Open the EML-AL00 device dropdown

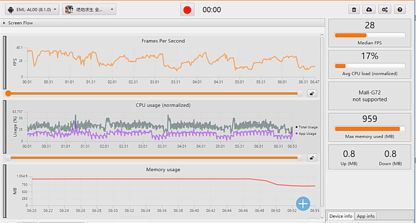[x=32, y=10]
